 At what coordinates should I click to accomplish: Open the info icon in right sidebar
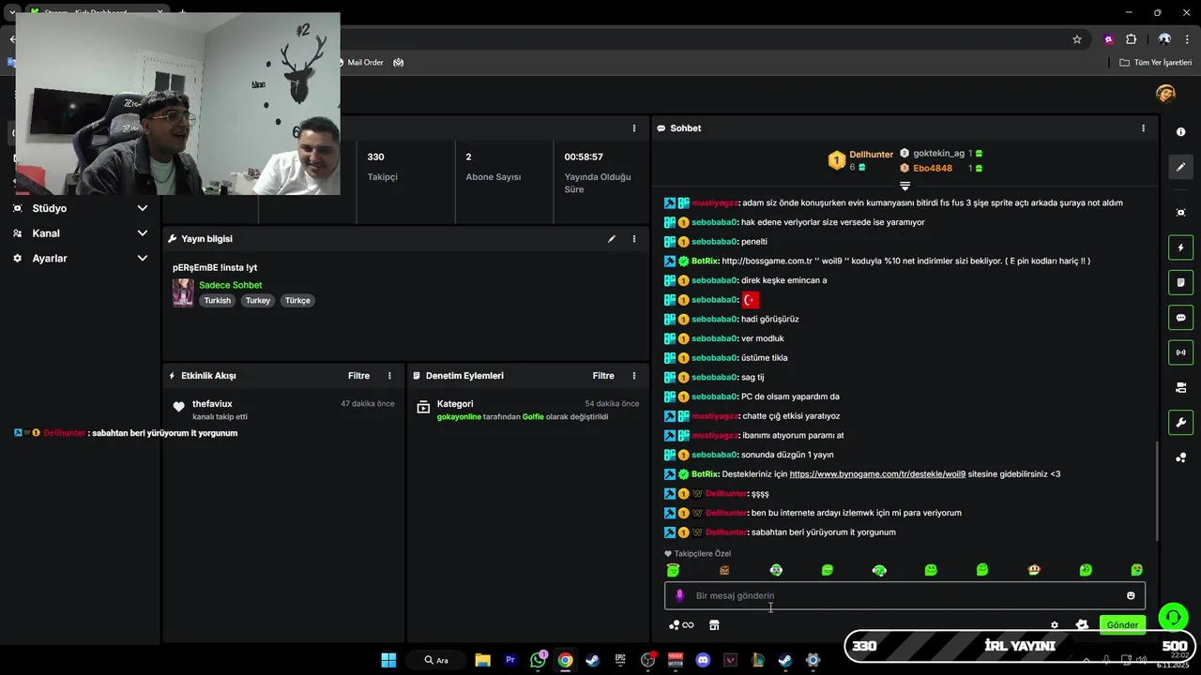point(1180,132)
